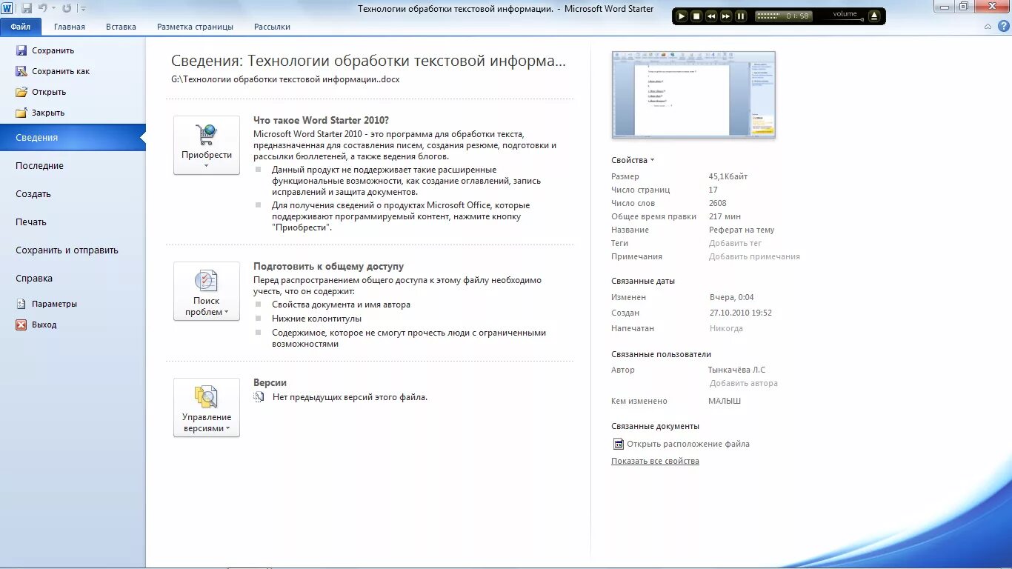
Task: Click the Открыть folder icon
Action: (21, 92)
